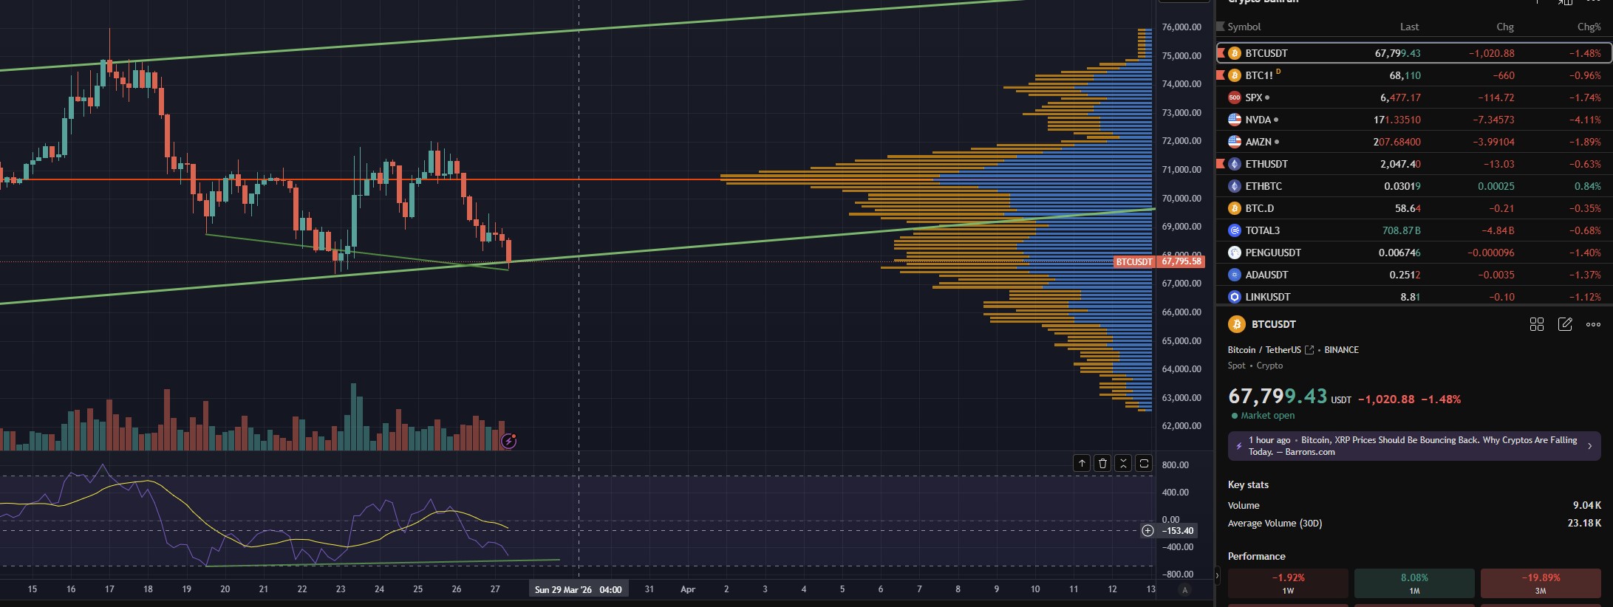The image size is (1613, 607).
Task: Select the 1W performance tile
Action: pyautogui.click(x=1288, y=583)
